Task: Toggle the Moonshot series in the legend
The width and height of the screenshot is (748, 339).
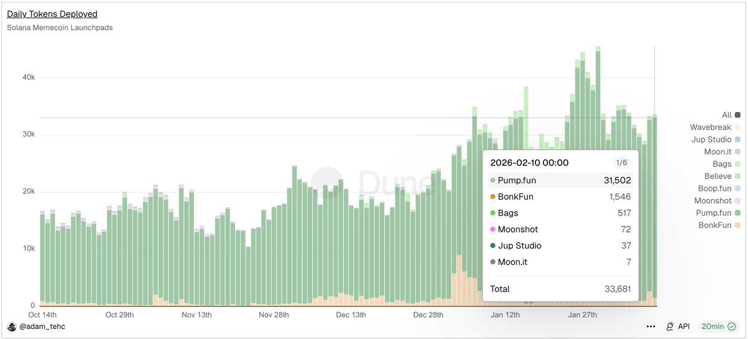Action: (x=717, y=200)
